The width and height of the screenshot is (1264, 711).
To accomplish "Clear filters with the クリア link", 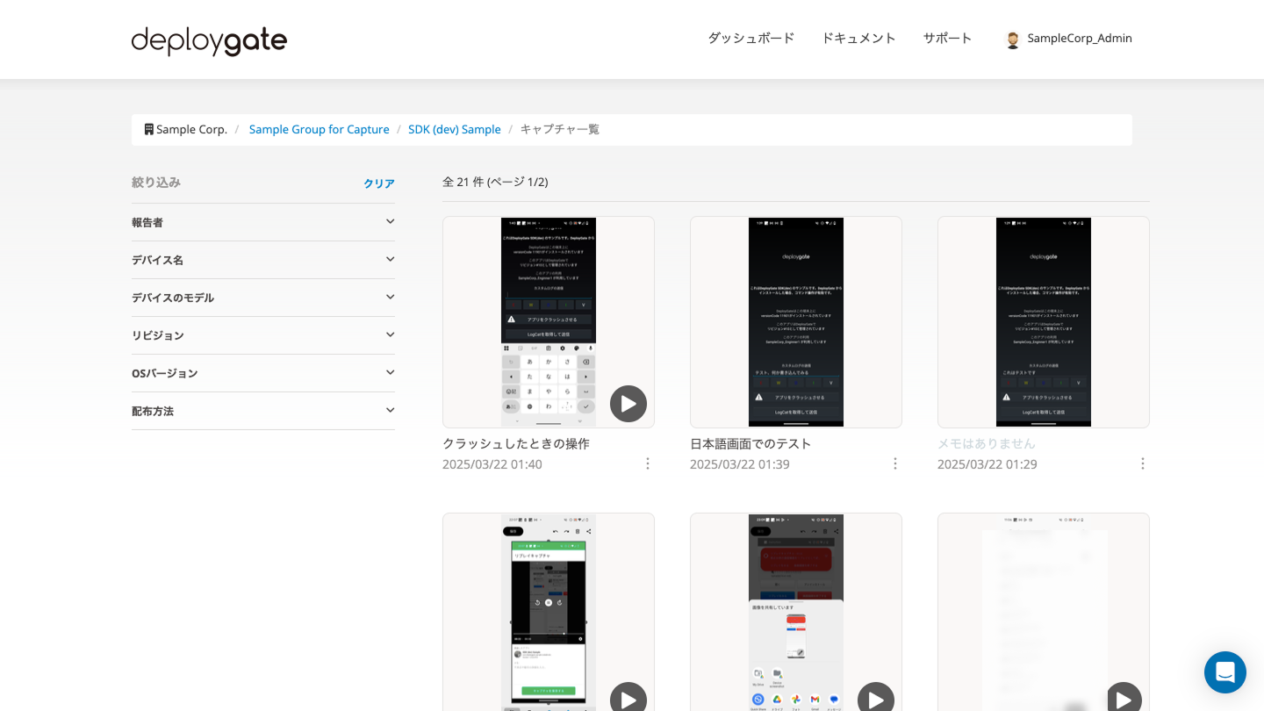I will pos(378,183).
